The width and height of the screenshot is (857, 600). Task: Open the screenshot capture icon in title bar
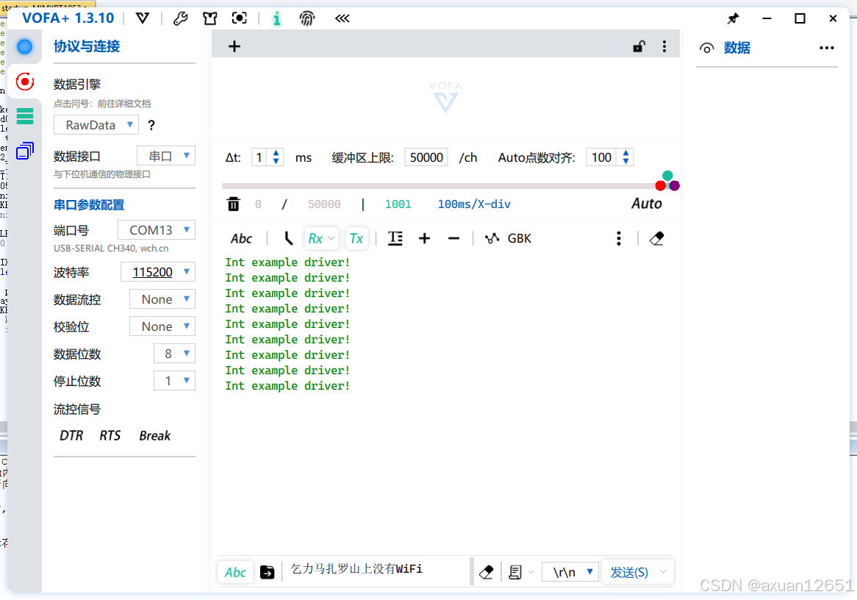[x=239, y=18]
